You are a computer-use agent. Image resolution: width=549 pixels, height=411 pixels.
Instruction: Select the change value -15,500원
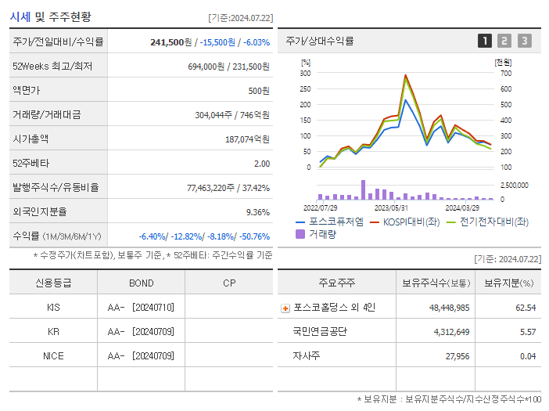click(x=217, y=42)
